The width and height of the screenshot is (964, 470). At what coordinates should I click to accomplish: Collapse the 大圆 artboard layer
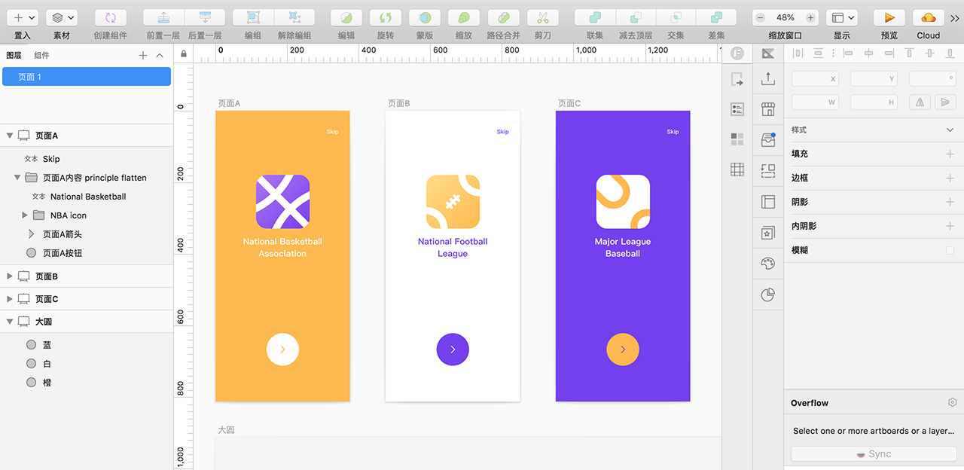click(x=10, y=322)
